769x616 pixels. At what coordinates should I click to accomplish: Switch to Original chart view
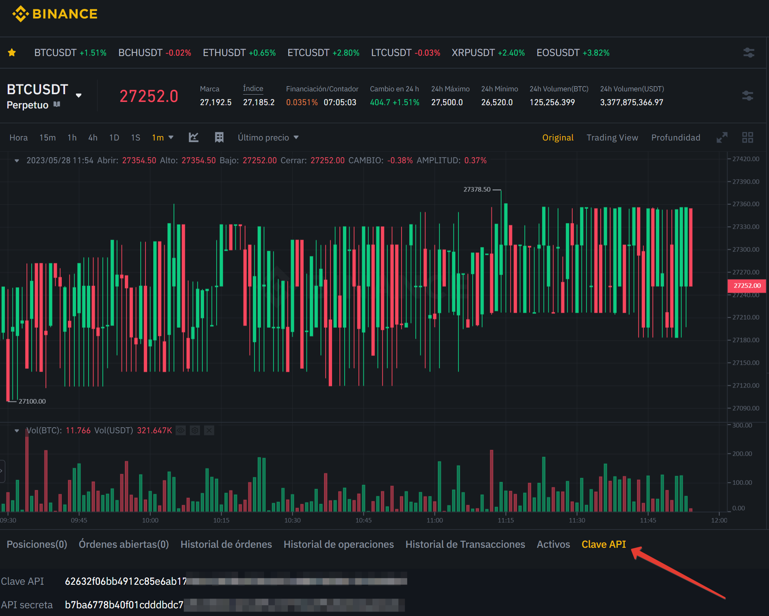(558, 138)
